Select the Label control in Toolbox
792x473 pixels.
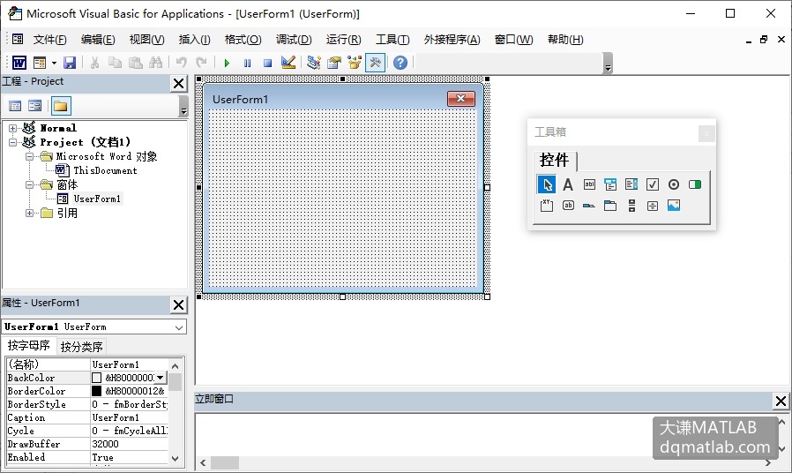[x=568, y=184]
